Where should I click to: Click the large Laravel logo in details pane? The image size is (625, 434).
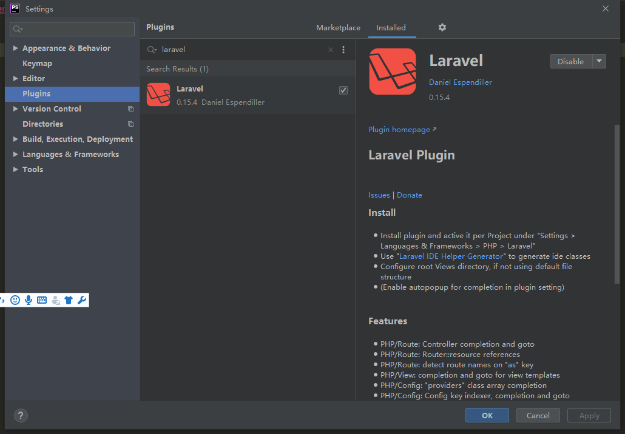393,72
